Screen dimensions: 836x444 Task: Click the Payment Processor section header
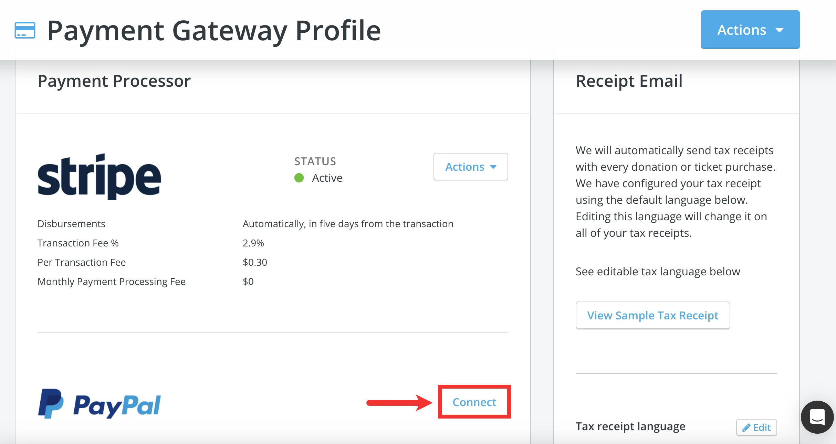(x=114, y=81)
